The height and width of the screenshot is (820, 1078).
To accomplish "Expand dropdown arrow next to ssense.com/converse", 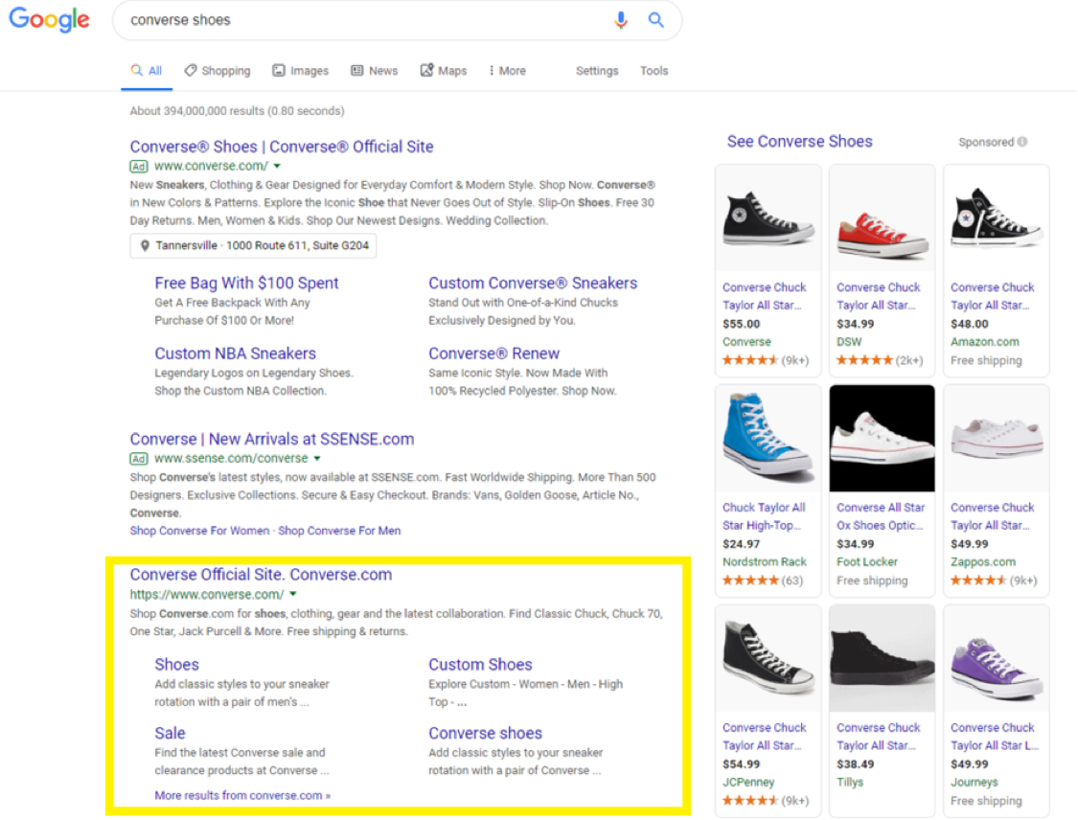I will click(317, 459).
